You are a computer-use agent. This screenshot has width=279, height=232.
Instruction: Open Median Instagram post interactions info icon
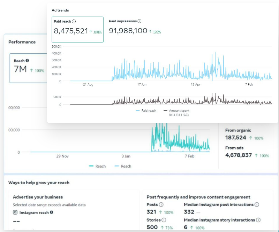257,204
